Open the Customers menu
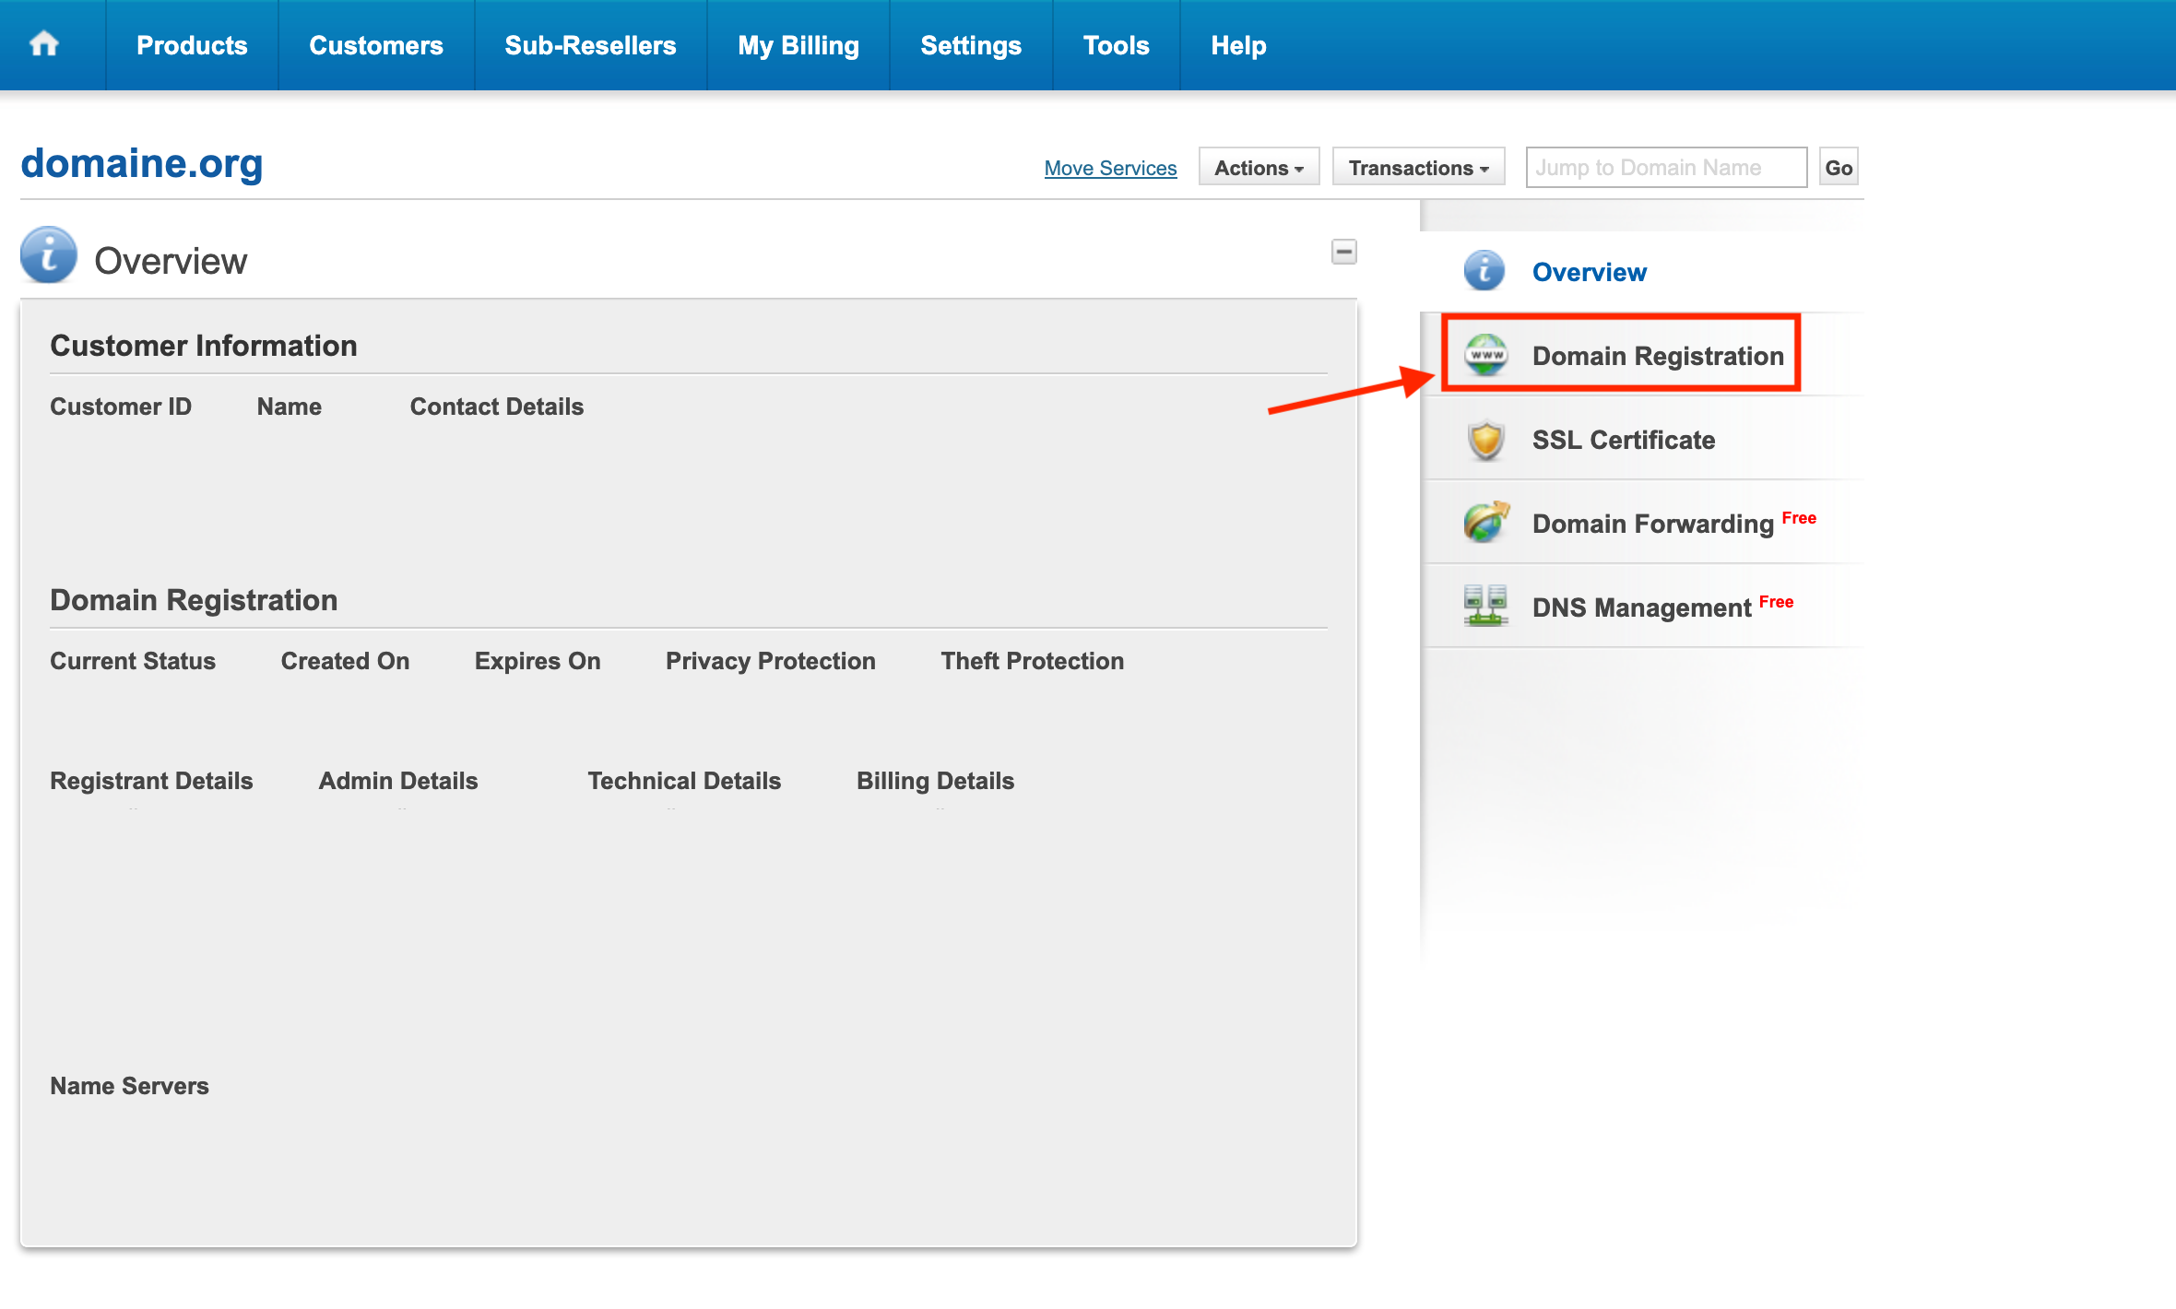Viewport: 2176px width, 1309px height. 376,45
